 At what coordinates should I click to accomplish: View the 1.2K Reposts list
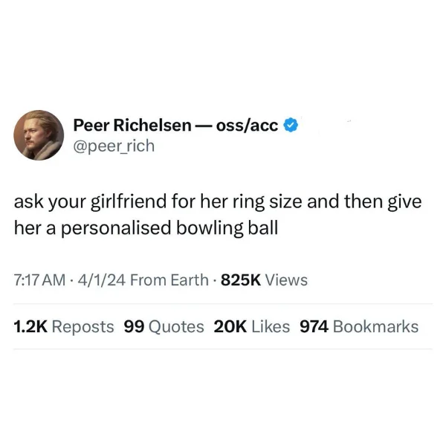(x=64, y=326)
